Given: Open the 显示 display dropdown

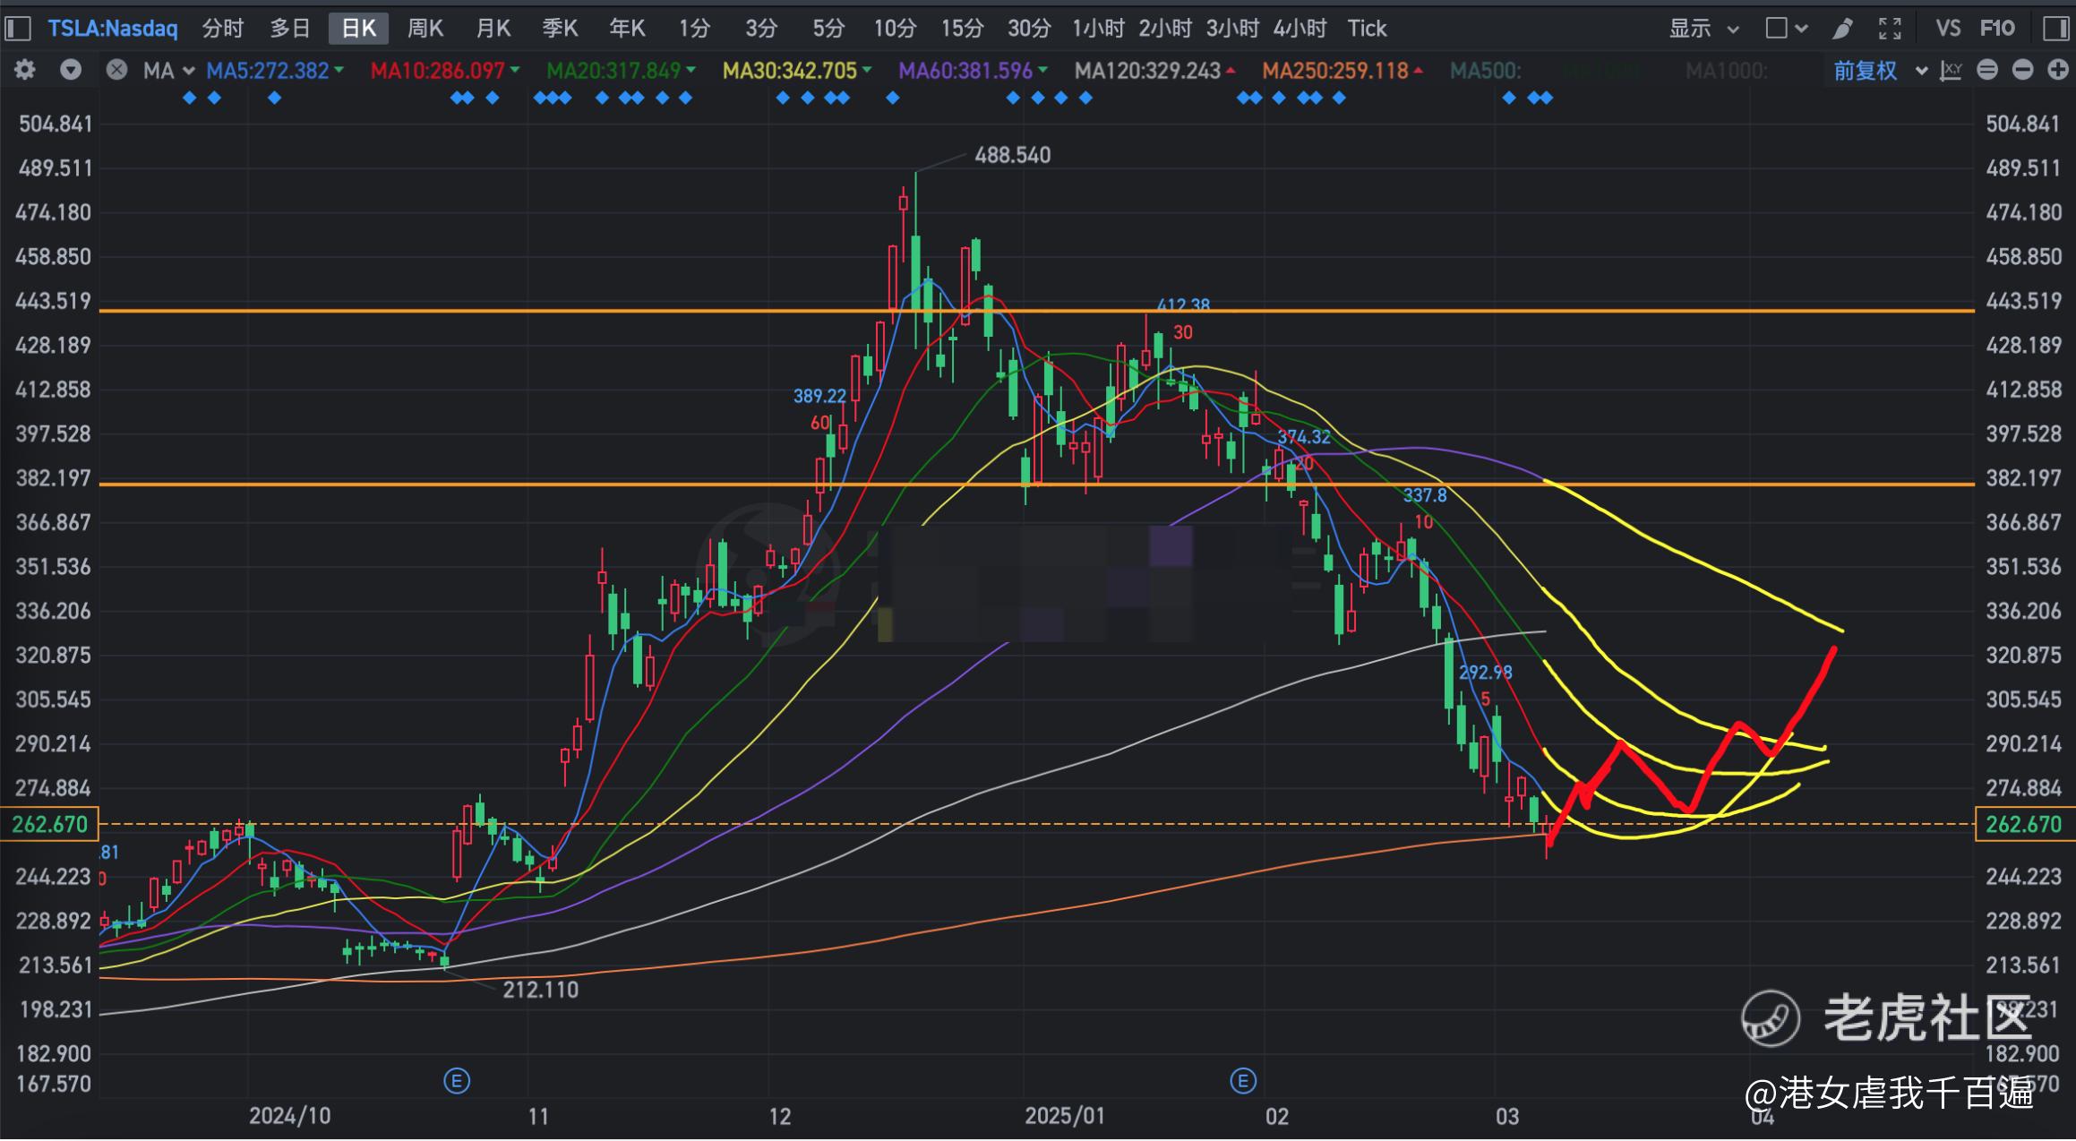Looking at the screenshot, I should click(x=1703, y=29).
